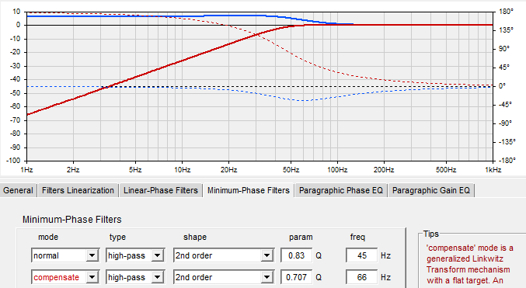Open shape dropdown in the normal row

(266, 255)
